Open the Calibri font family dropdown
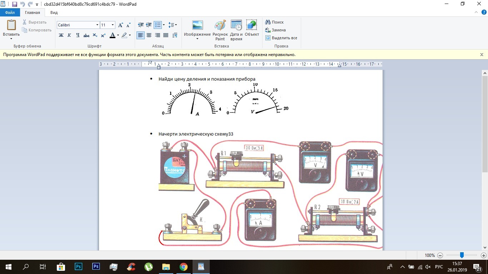 tap(97, 25)
